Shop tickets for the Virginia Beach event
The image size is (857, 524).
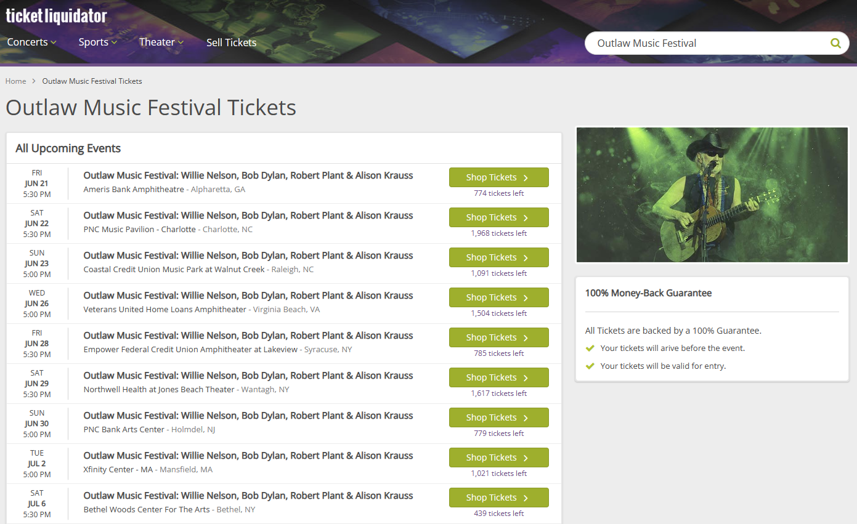point(498,297)
